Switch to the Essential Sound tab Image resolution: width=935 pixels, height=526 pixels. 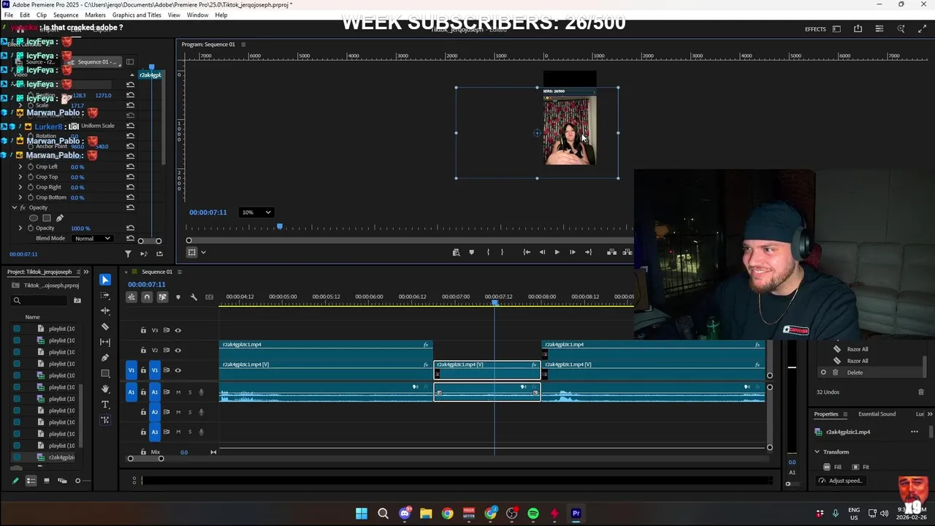877,414
